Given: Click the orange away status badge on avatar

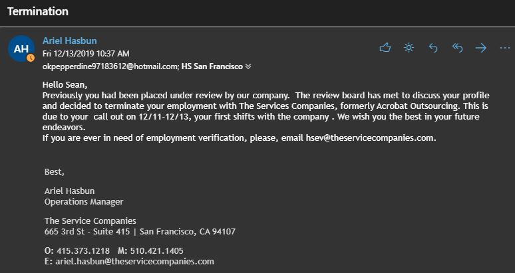Looking at the screenshot, I should click(31, 58).
